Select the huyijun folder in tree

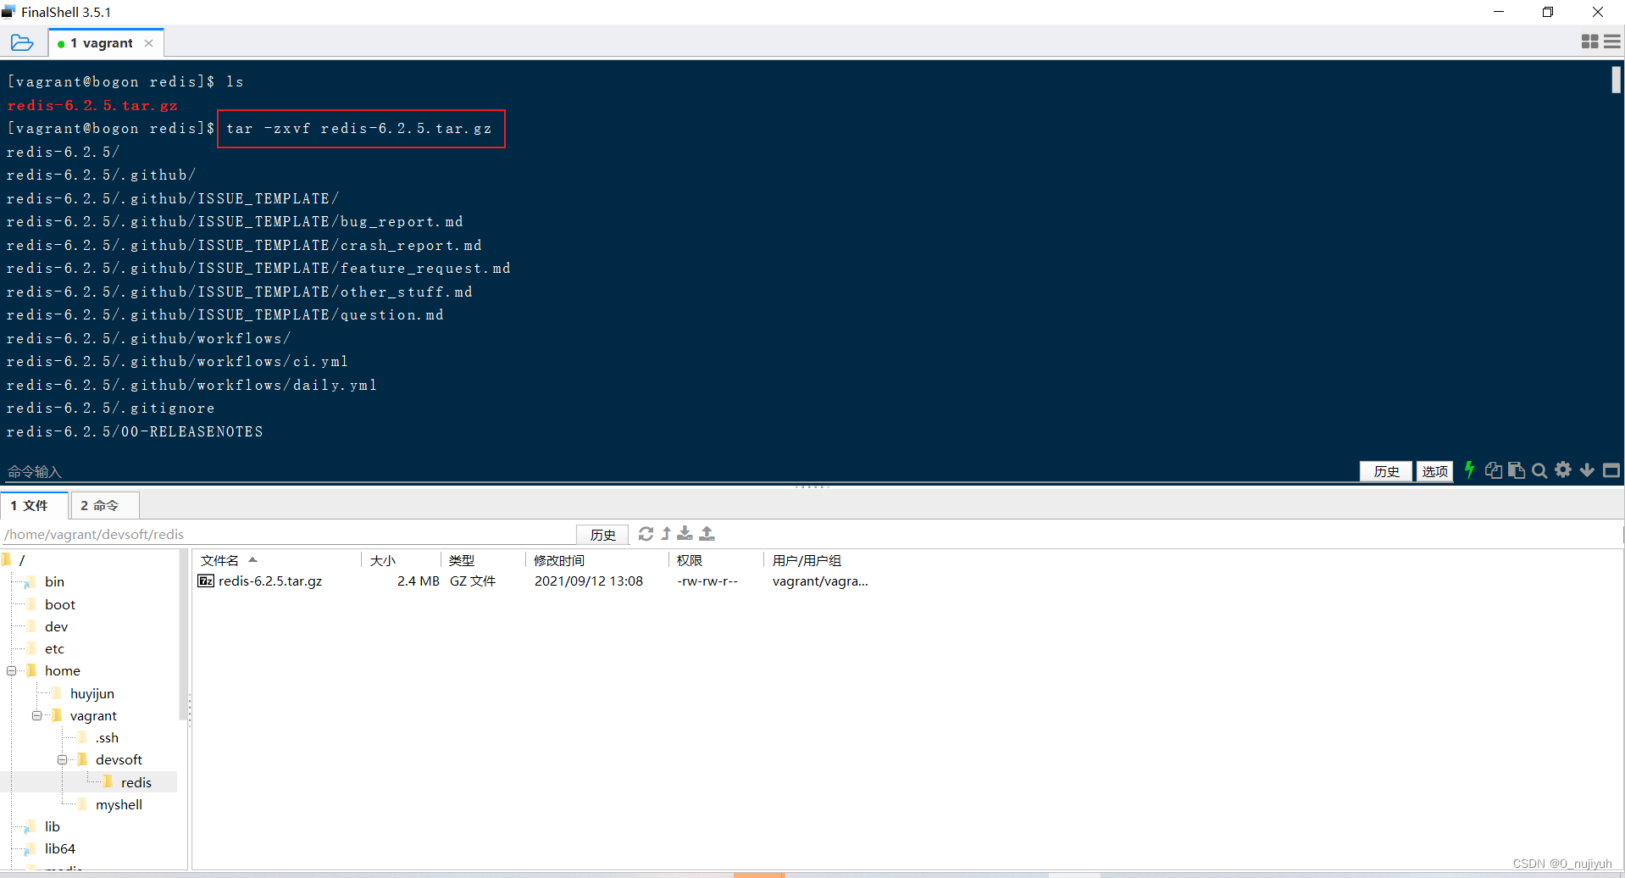click(92, 694)
